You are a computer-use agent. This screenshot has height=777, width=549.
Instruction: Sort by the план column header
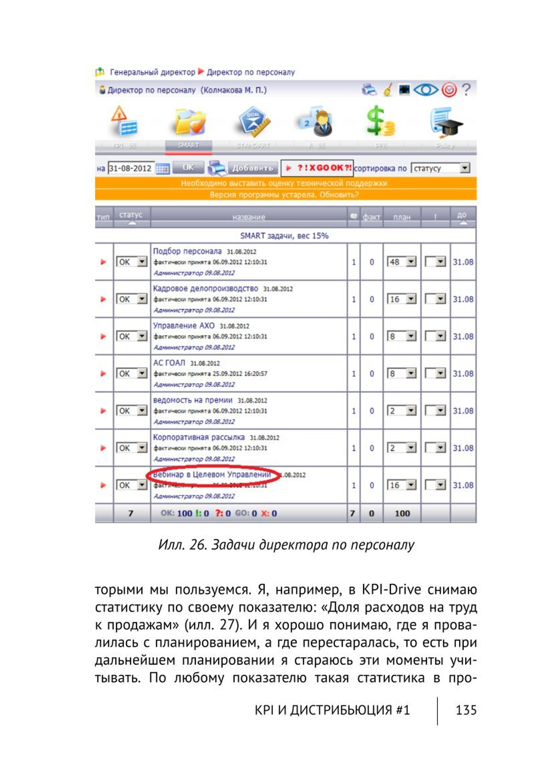402,217
